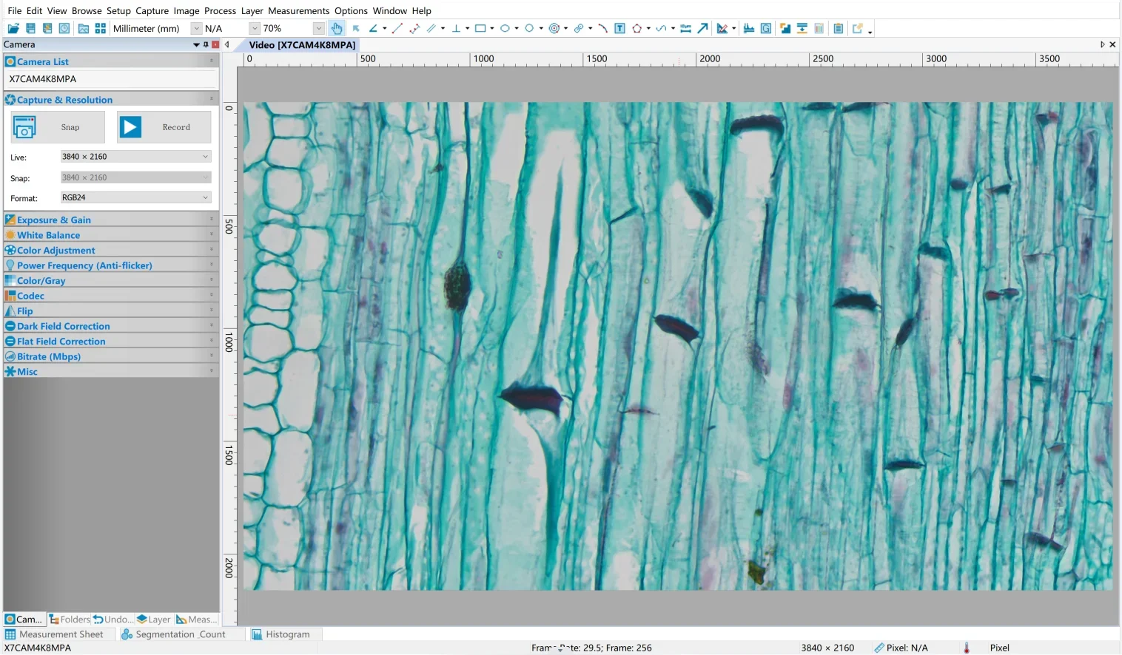Image resolution: width=1122 pixels, height=655 pixels.
Task: Select X7CAM4K8MPA in the Camera List
Action: [x=43, y=79]
